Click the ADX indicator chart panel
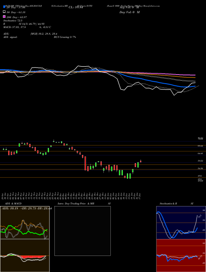Image resolution: width=206 pixels, height=272 pixels. tap(25, 223)
